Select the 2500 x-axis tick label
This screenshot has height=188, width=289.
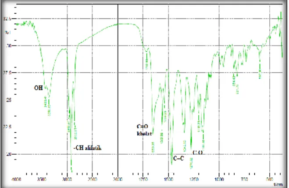tap(93, 179)
